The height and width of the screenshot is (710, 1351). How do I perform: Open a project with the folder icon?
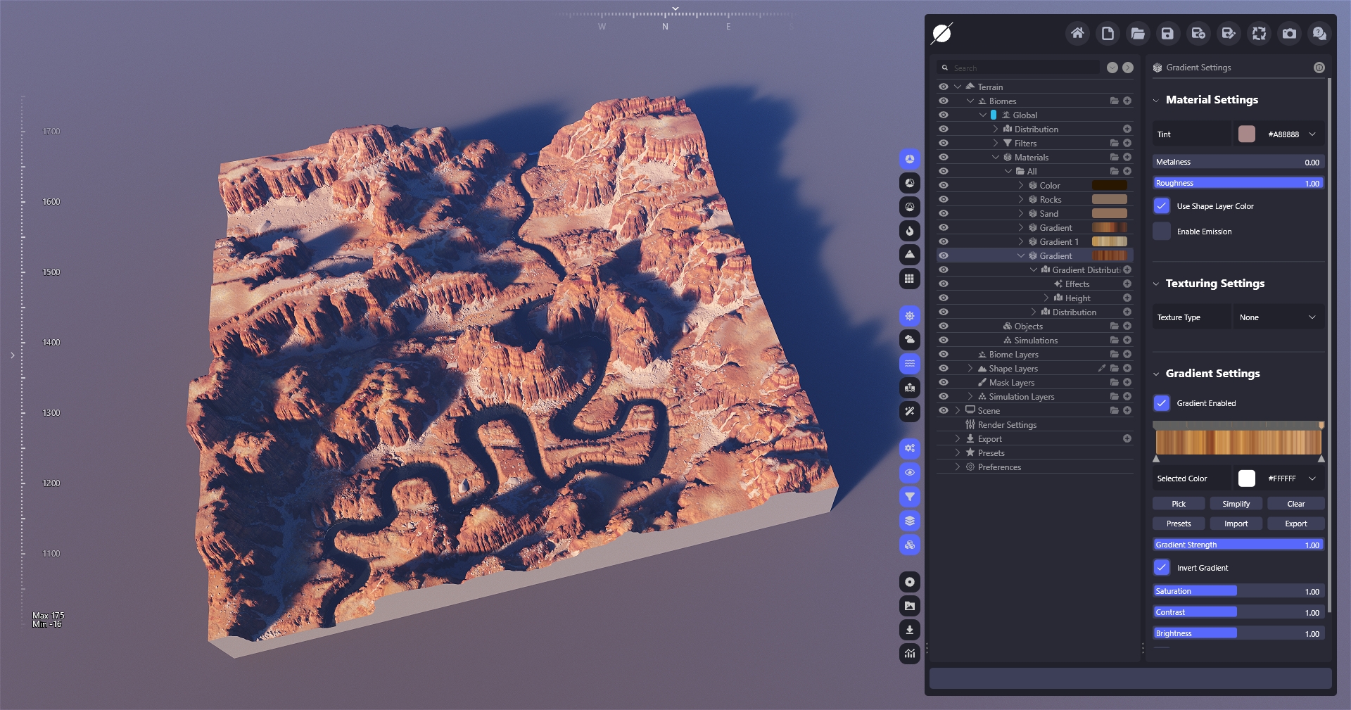click(1138, 33)
